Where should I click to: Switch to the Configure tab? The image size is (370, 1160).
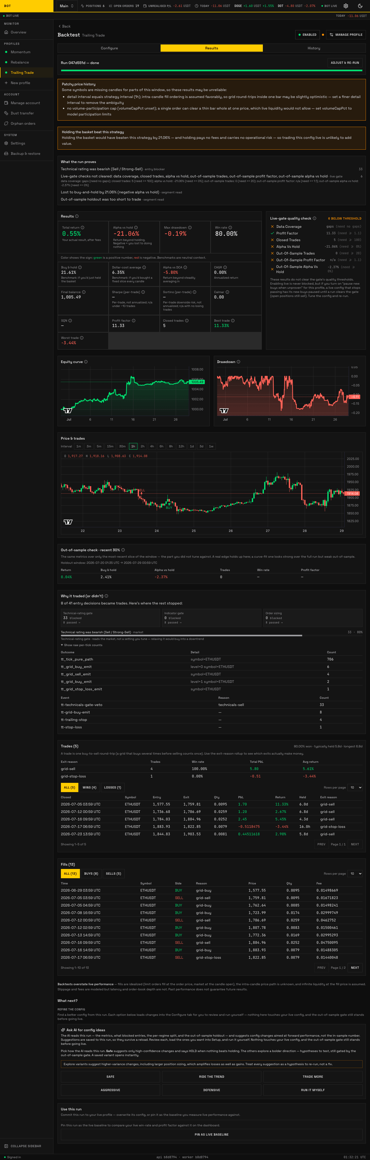tap(109, 48)
